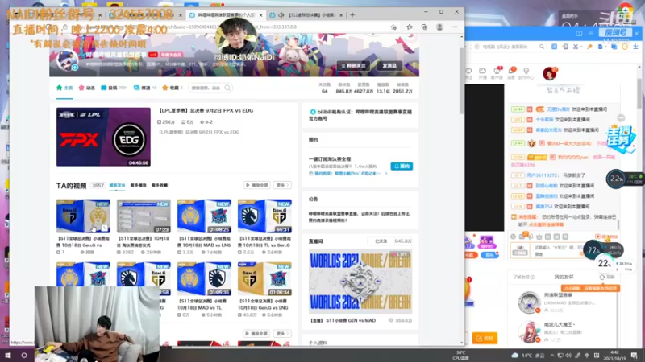645x362 pixels.
Task: Open the 主页 home tab icon
Action: point(59,88)
